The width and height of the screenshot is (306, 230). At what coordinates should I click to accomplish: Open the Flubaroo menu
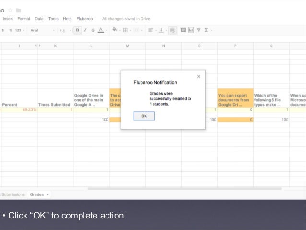click(x=84, y=19)
